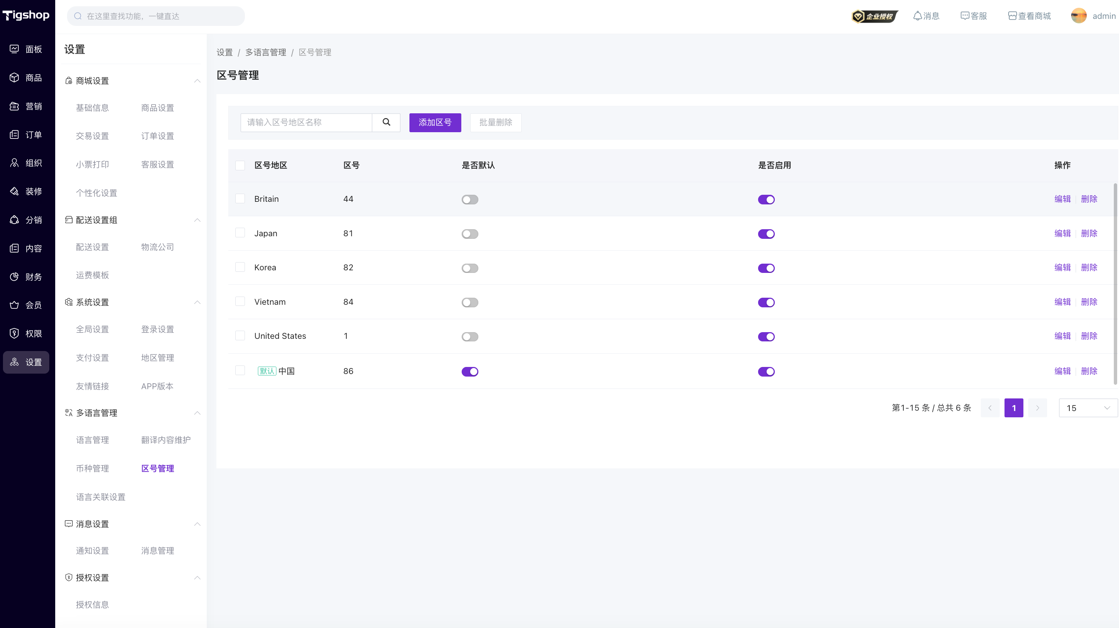Collapse the 多语言管理 section
The image size is (1119, 628).
point(197,413)
